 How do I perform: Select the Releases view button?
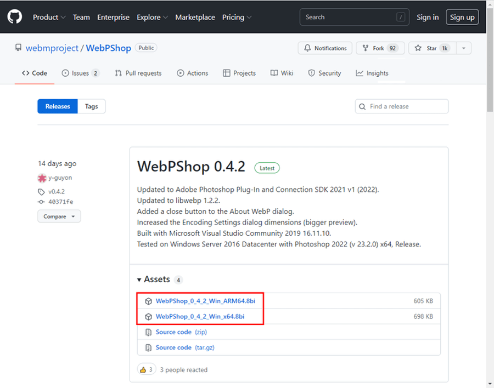click(58, 106)
